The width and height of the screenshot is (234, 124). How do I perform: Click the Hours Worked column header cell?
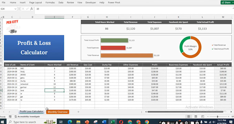click(54, 65)
